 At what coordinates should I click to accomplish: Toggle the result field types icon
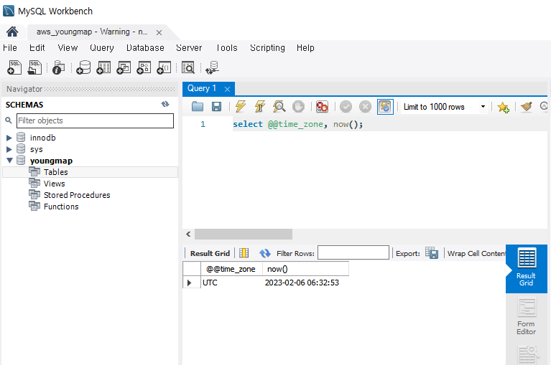click(x=244, y=253)
